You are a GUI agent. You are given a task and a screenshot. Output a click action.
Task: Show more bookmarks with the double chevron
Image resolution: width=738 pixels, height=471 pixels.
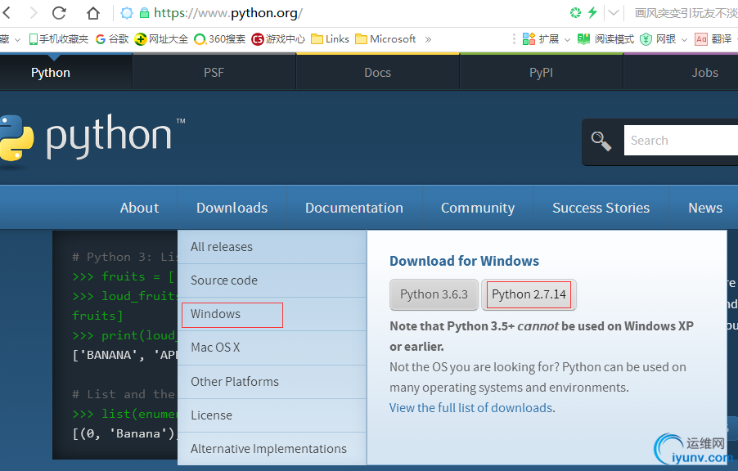428,39
